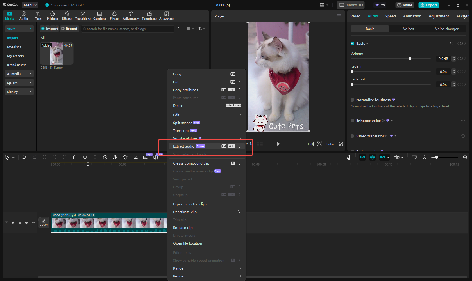Enable the Enhance voice checkbox
Viewport: 472px width, 281px height.
click(352, 121)
